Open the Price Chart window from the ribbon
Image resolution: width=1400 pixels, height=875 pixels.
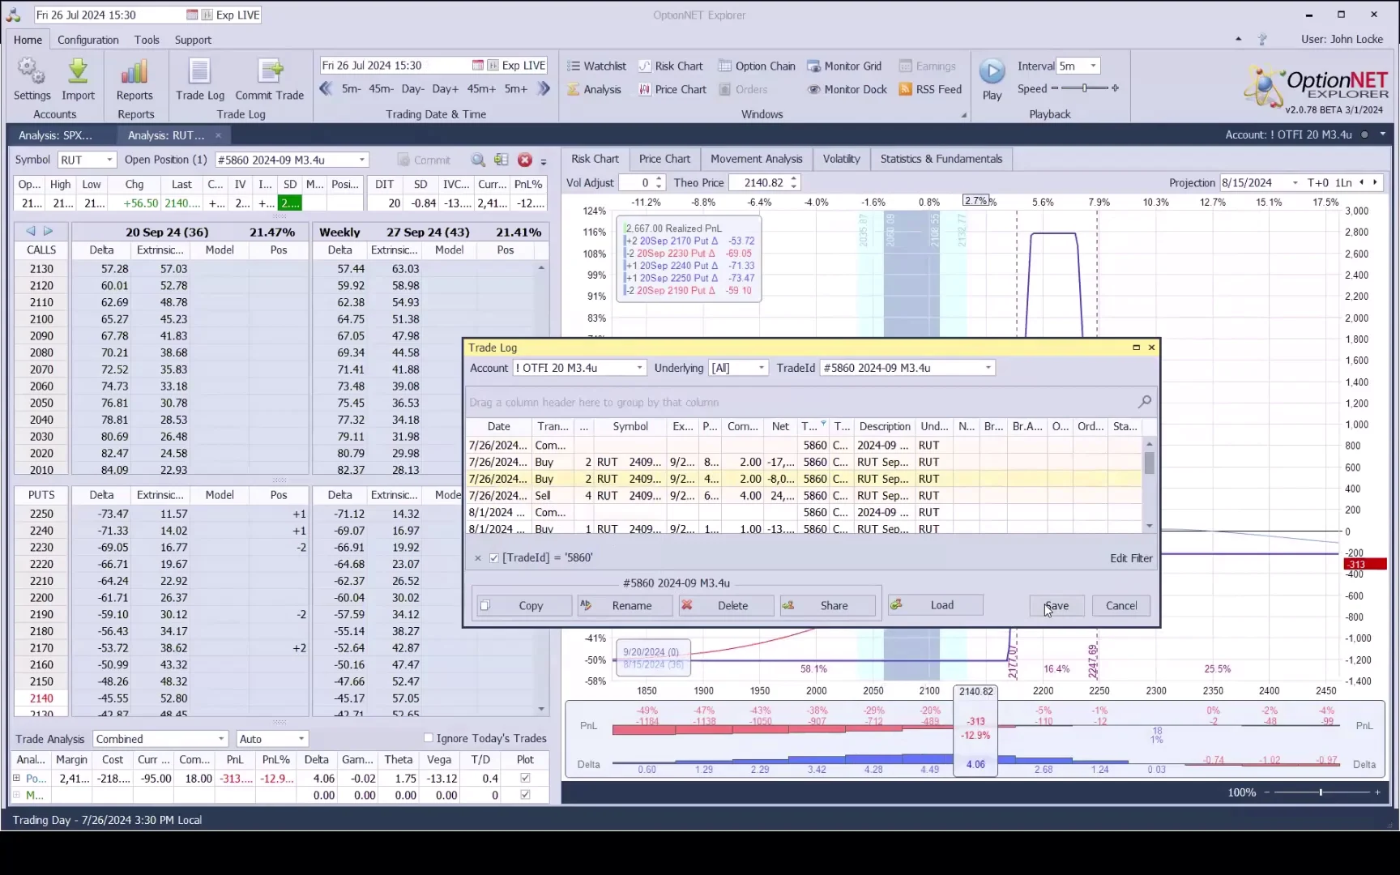(x=672, y=90)
